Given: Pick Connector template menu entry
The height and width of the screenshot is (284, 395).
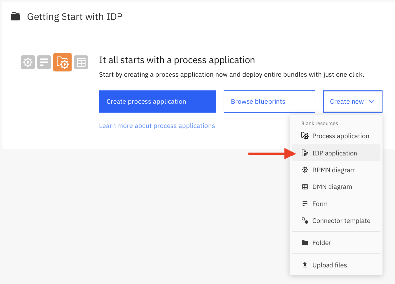Looking at the screenshot, I should 336,221.
